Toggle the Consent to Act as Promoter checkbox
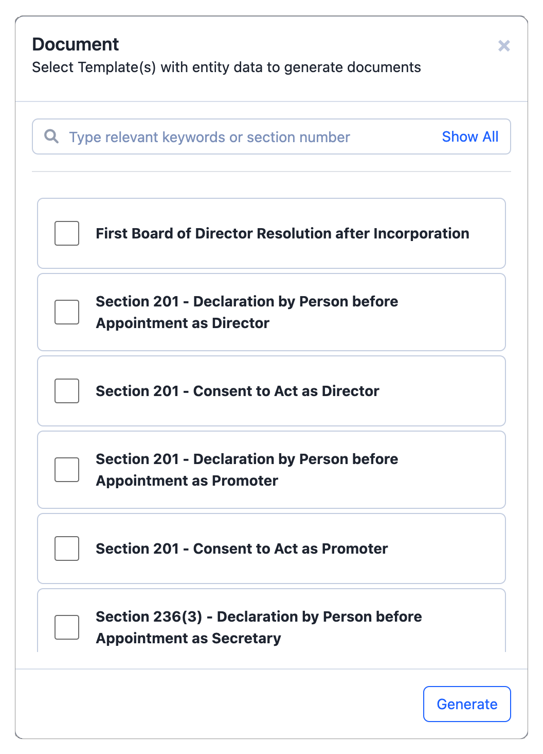The image size is (543, 754). (67, 549)
